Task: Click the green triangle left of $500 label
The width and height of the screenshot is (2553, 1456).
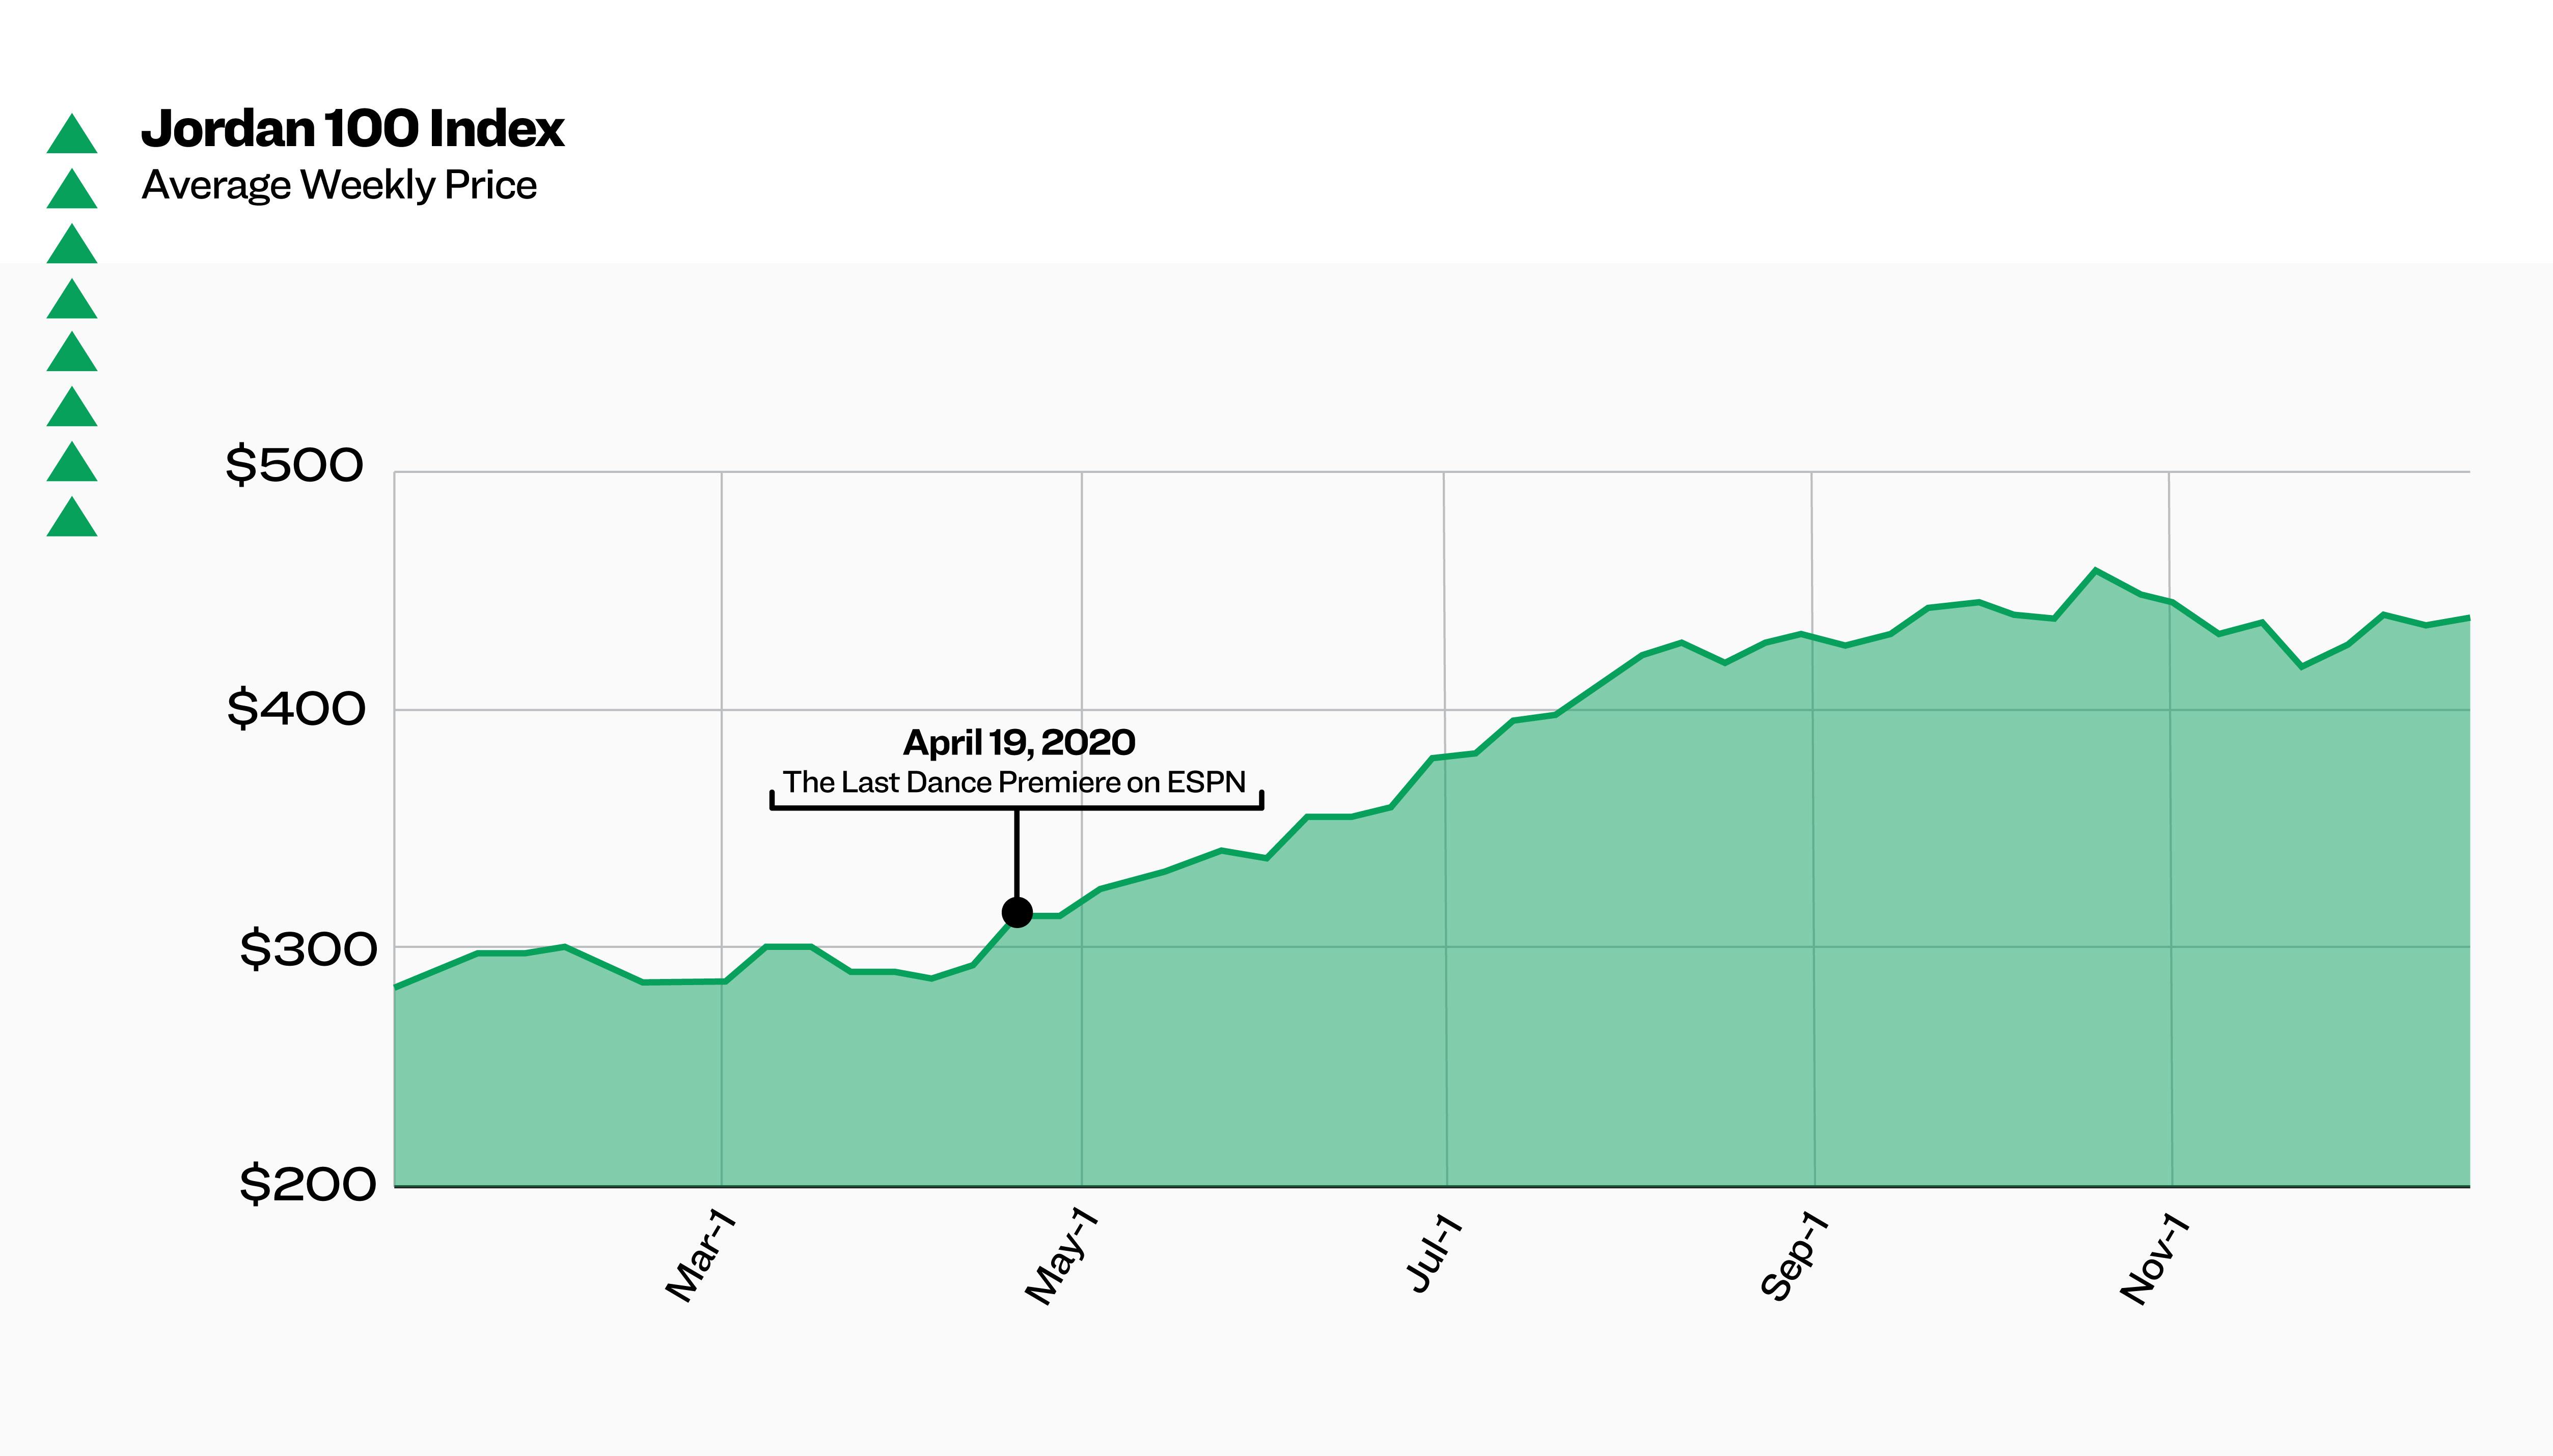Action: pos(72,463)
